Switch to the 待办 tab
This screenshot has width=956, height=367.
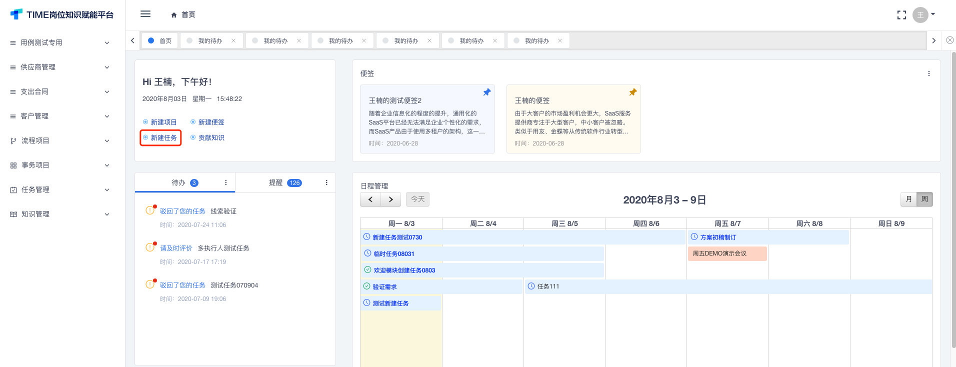[184, 182]
